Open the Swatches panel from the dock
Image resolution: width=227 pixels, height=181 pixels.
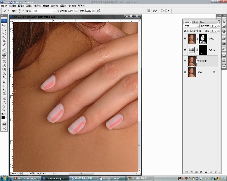[224, 43]
